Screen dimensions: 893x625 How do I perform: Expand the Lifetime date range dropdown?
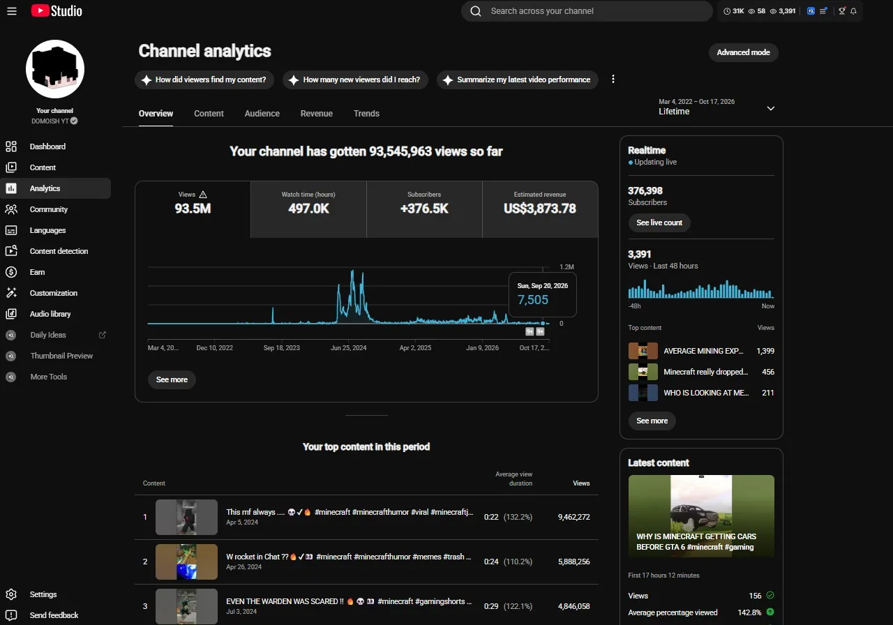(717, 107)
